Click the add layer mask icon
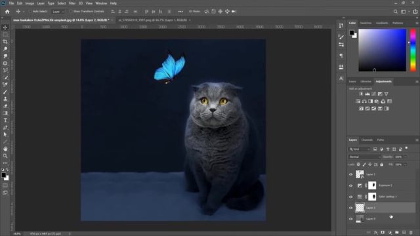420x236 pixels. point(383,233)
